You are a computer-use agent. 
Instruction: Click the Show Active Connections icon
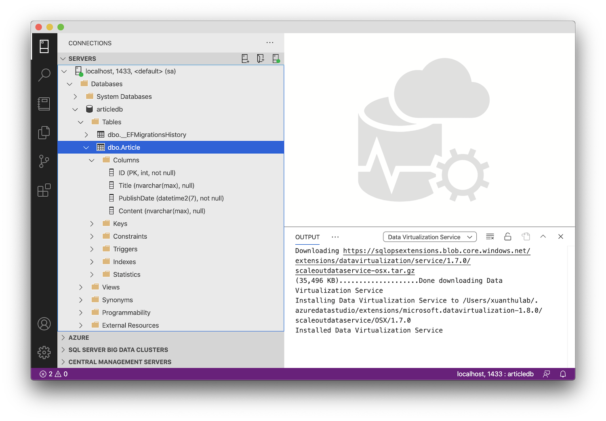coord(276,59)
